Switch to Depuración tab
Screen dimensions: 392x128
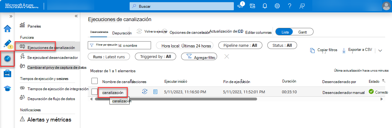(122, 33)
